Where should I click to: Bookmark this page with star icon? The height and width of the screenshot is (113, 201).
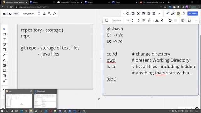(165, 7)
